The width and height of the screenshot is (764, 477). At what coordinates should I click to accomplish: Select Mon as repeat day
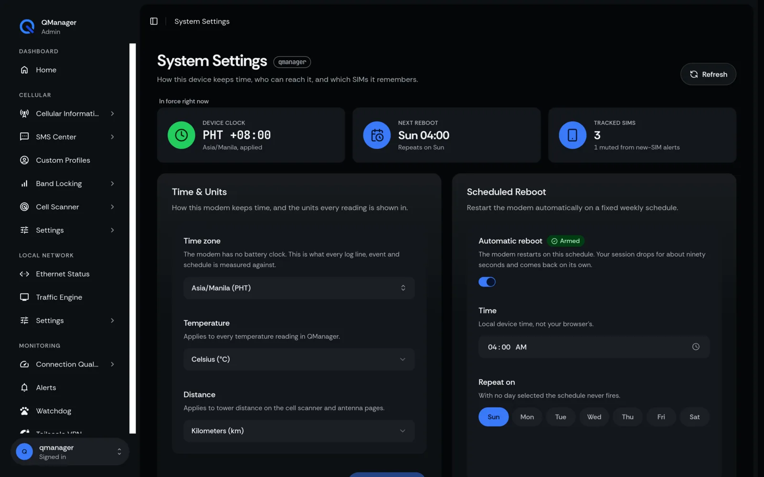527,417
